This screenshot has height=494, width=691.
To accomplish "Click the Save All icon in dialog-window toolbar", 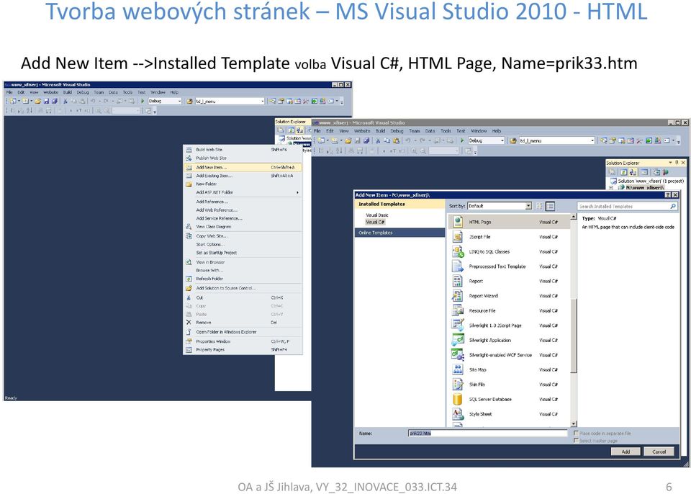I will click(x=366, y=140).
